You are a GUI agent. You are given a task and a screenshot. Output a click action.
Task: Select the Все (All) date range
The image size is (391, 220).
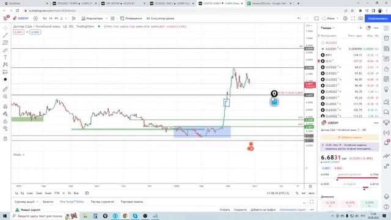(76, 193)
